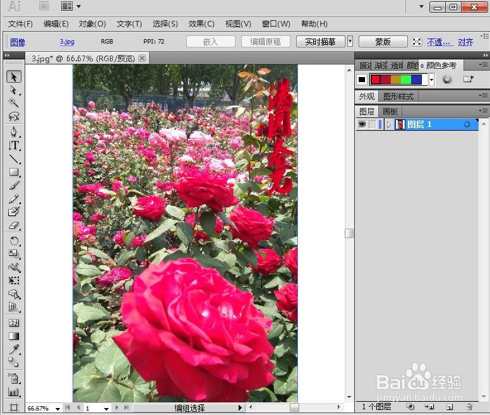Select the Eraser tool
Image resolution: width=490 pixels, height=415 pixels.
14,226
